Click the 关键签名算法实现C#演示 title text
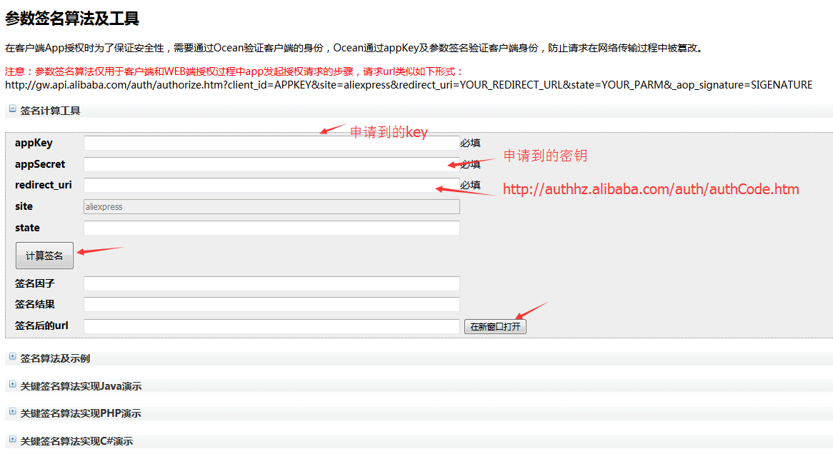833x474 pixels. pos(76,441)
